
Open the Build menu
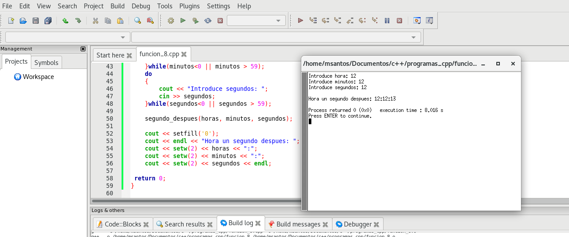click(117, 6)
